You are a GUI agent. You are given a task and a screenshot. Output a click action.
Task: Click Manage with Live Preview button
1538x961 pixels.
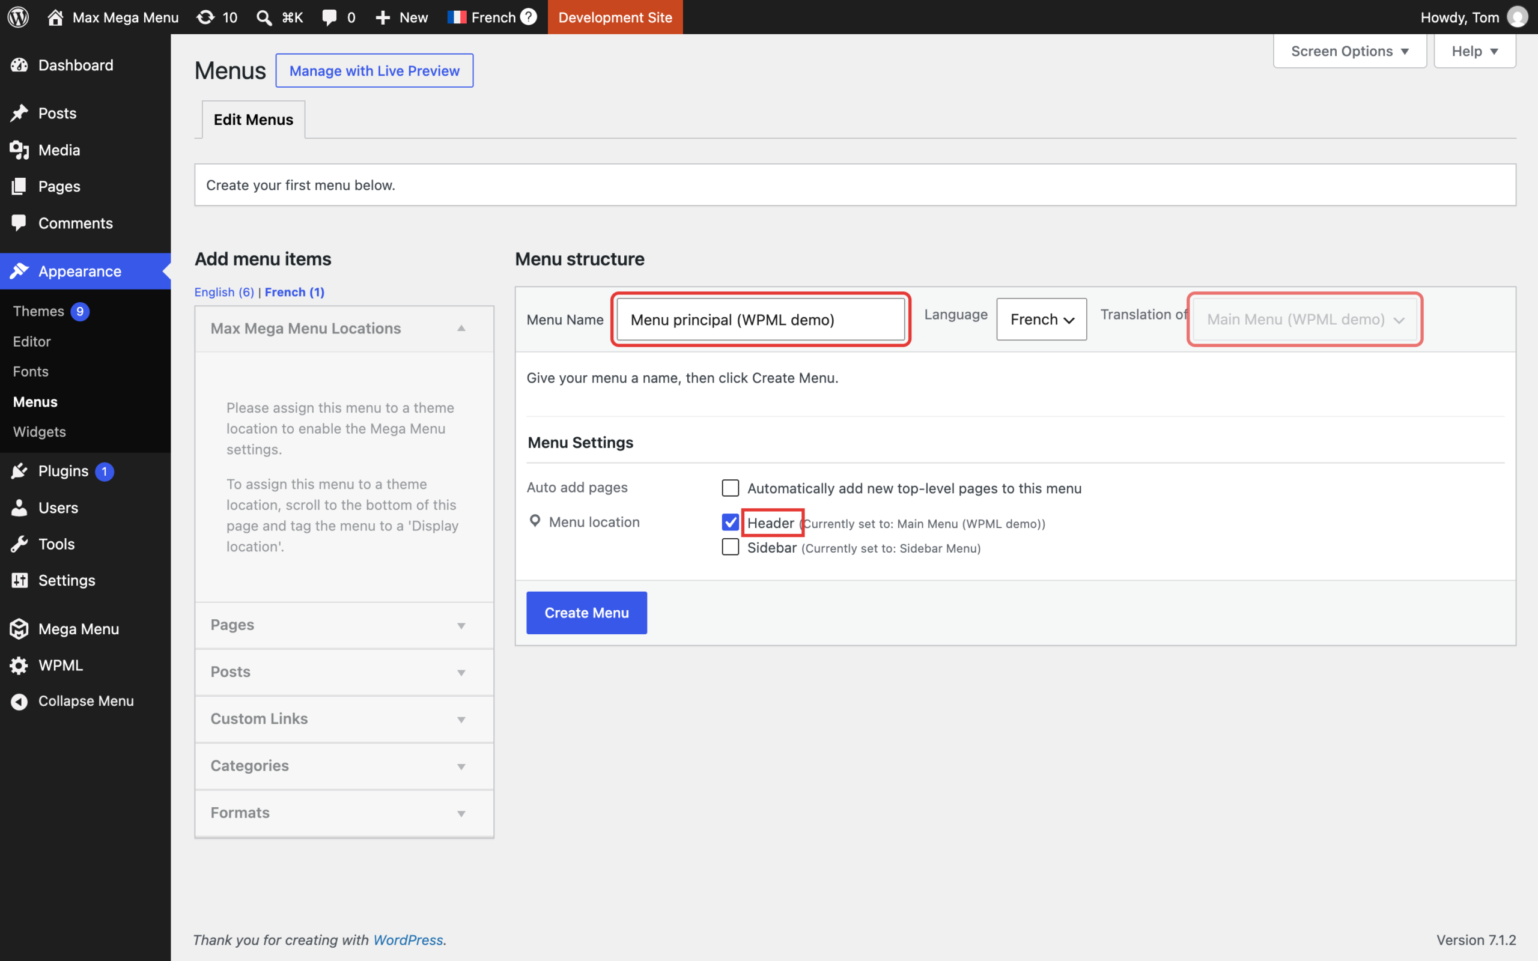pyautogui.click(x=374, y=70)
